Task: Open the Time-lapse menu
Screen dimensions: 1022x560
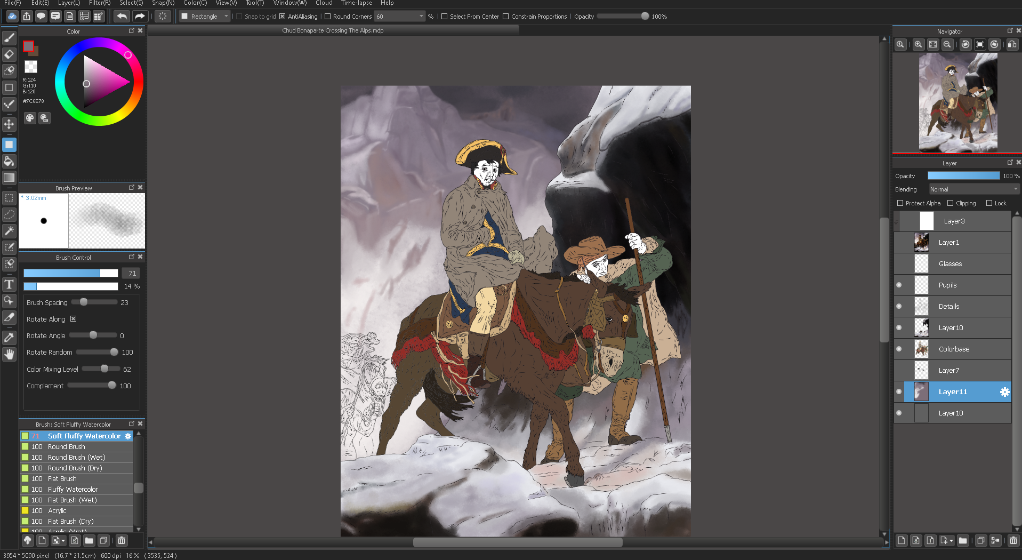Action: point(356,3)
